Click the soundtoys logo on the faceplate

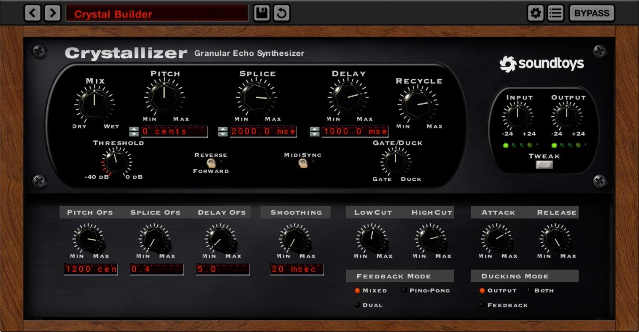coord(541,63)
